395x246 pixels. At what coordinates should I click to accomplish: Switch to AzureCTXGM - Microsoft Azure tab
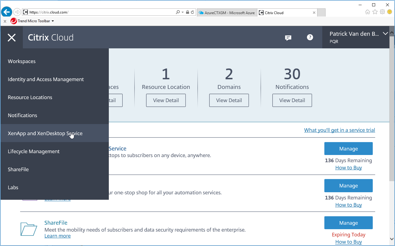(227, 13)
